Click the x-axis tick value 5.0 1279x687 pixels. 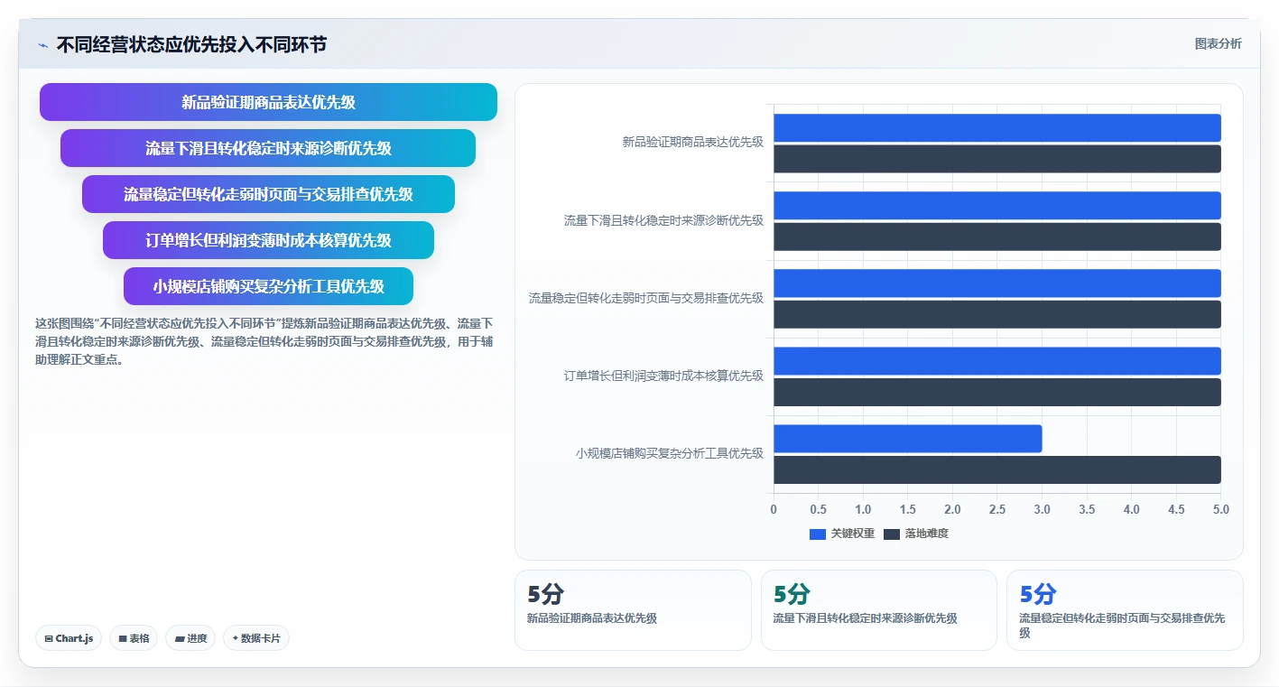click(x=1220, y=510)
